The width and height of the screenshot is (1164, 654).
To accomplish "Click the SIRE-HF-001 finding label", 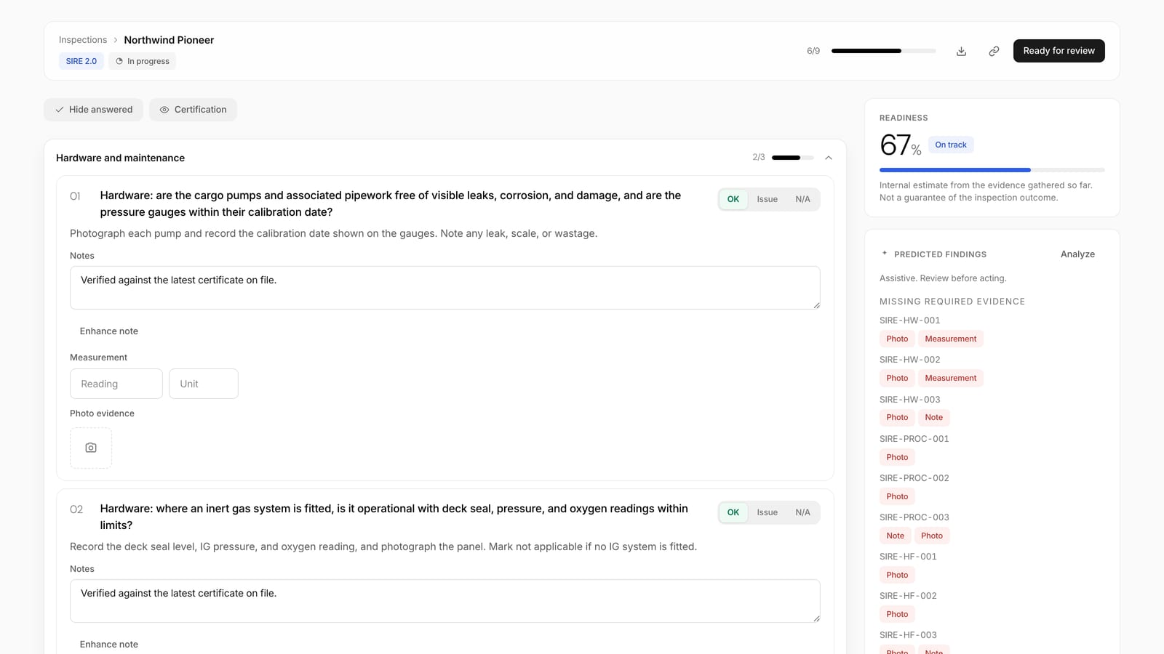I will coord(908,557).
